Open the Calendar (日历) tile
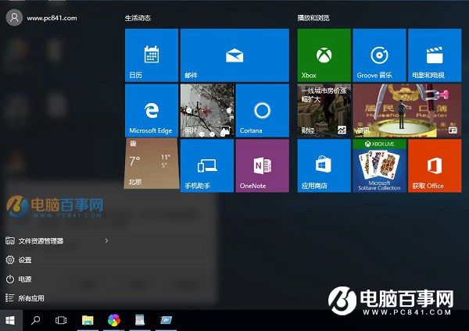Viewport: 469px width, 331px height. click(152, 55)
